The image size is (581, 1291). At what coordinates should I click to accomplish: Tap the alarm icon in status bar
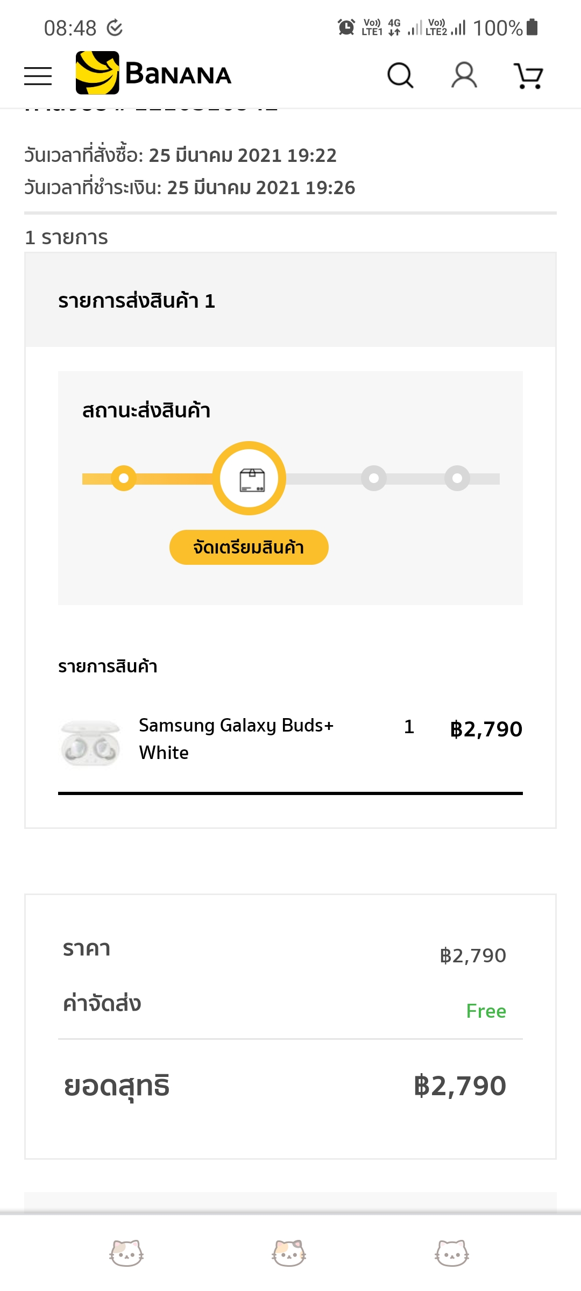coord(346,27)
